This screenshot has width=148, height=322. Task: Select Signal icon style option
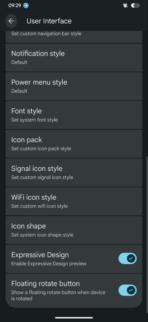74,173
